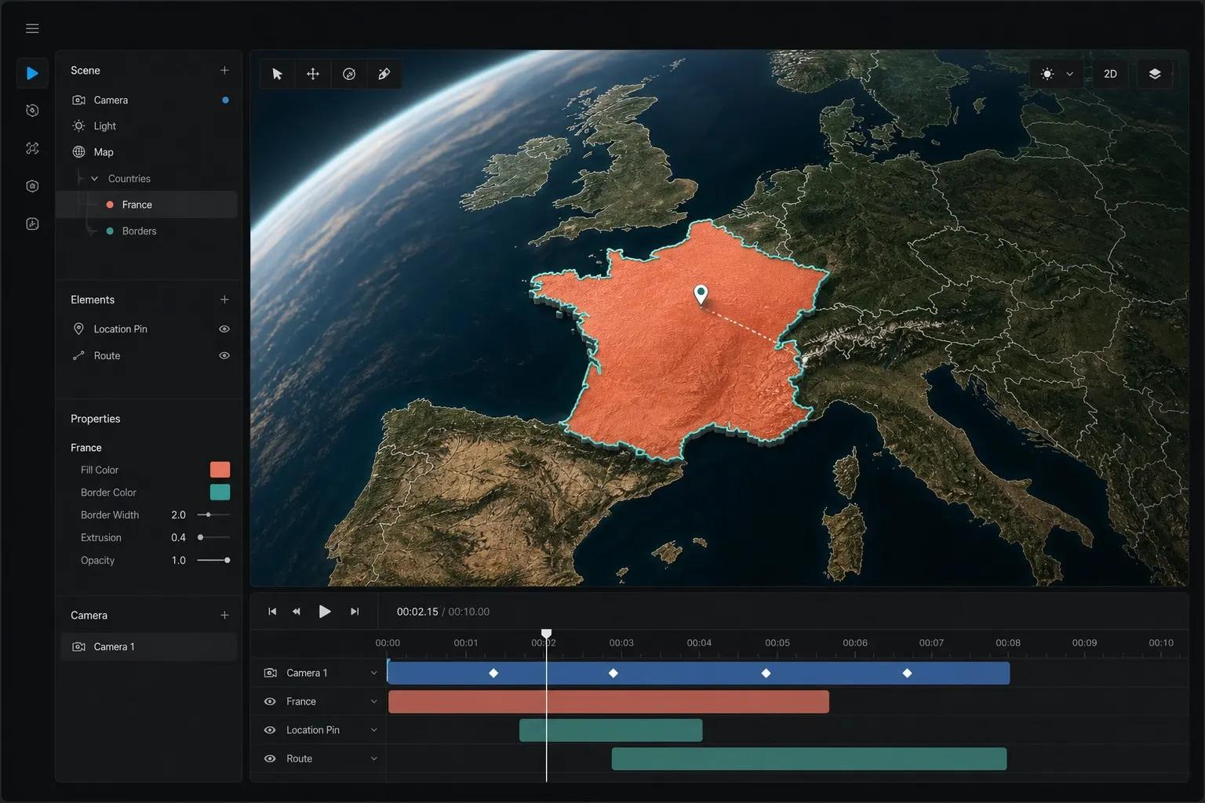Select the green Route timeline clip
Image resolution: width=1205 pixels, height=803 pixels.
tap(809, 759)
